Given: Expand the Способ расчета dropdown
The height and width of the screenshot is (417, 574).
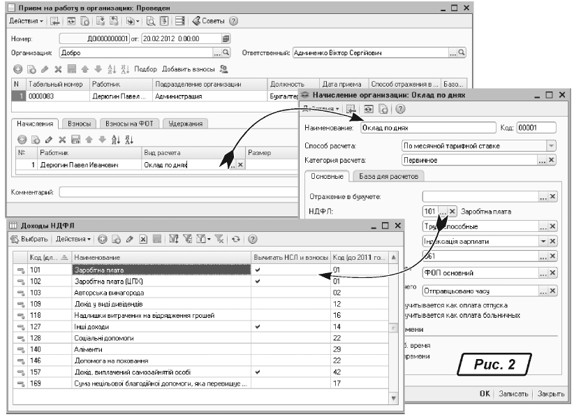Looking at the screenshot, I should 552,145.
